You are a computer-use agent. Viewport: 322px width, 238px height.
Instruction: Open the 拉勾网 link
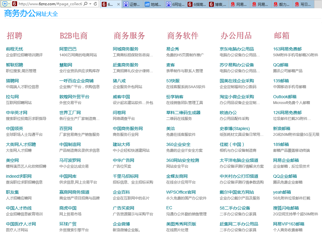point(12,97)
